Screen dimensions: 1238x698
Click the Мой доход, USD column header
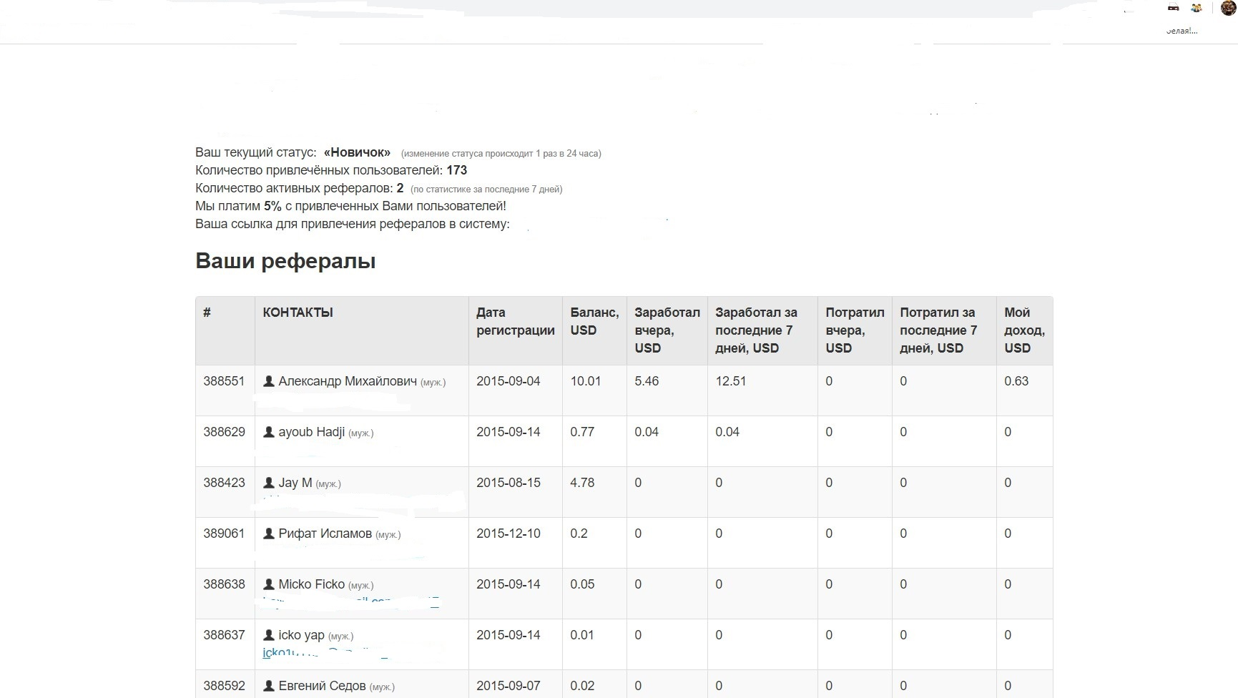click(1023, 330)
